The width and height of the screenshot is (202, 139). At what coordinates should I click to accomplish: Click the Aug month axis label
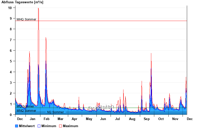coord(132,119)
